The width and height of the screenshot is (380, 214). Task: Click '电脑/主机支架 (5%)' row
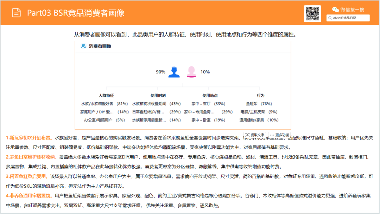tap(259, 112)
